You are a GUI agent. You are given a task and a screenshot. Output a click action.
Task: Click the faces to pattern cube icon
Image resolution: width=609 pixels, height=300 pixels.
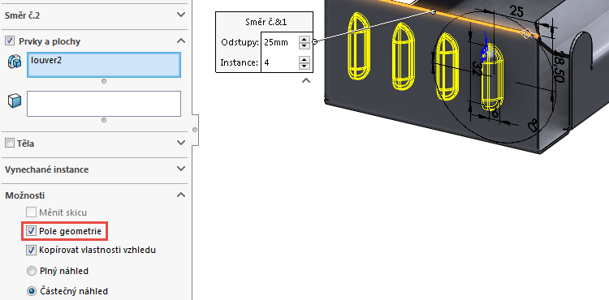[15, 101]
